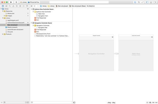Expand the Products group

(x=3, y=34)
